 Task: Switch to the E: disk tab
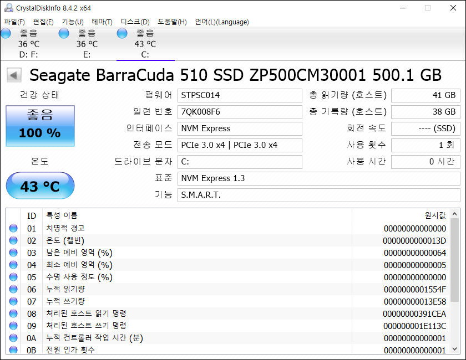87,44
